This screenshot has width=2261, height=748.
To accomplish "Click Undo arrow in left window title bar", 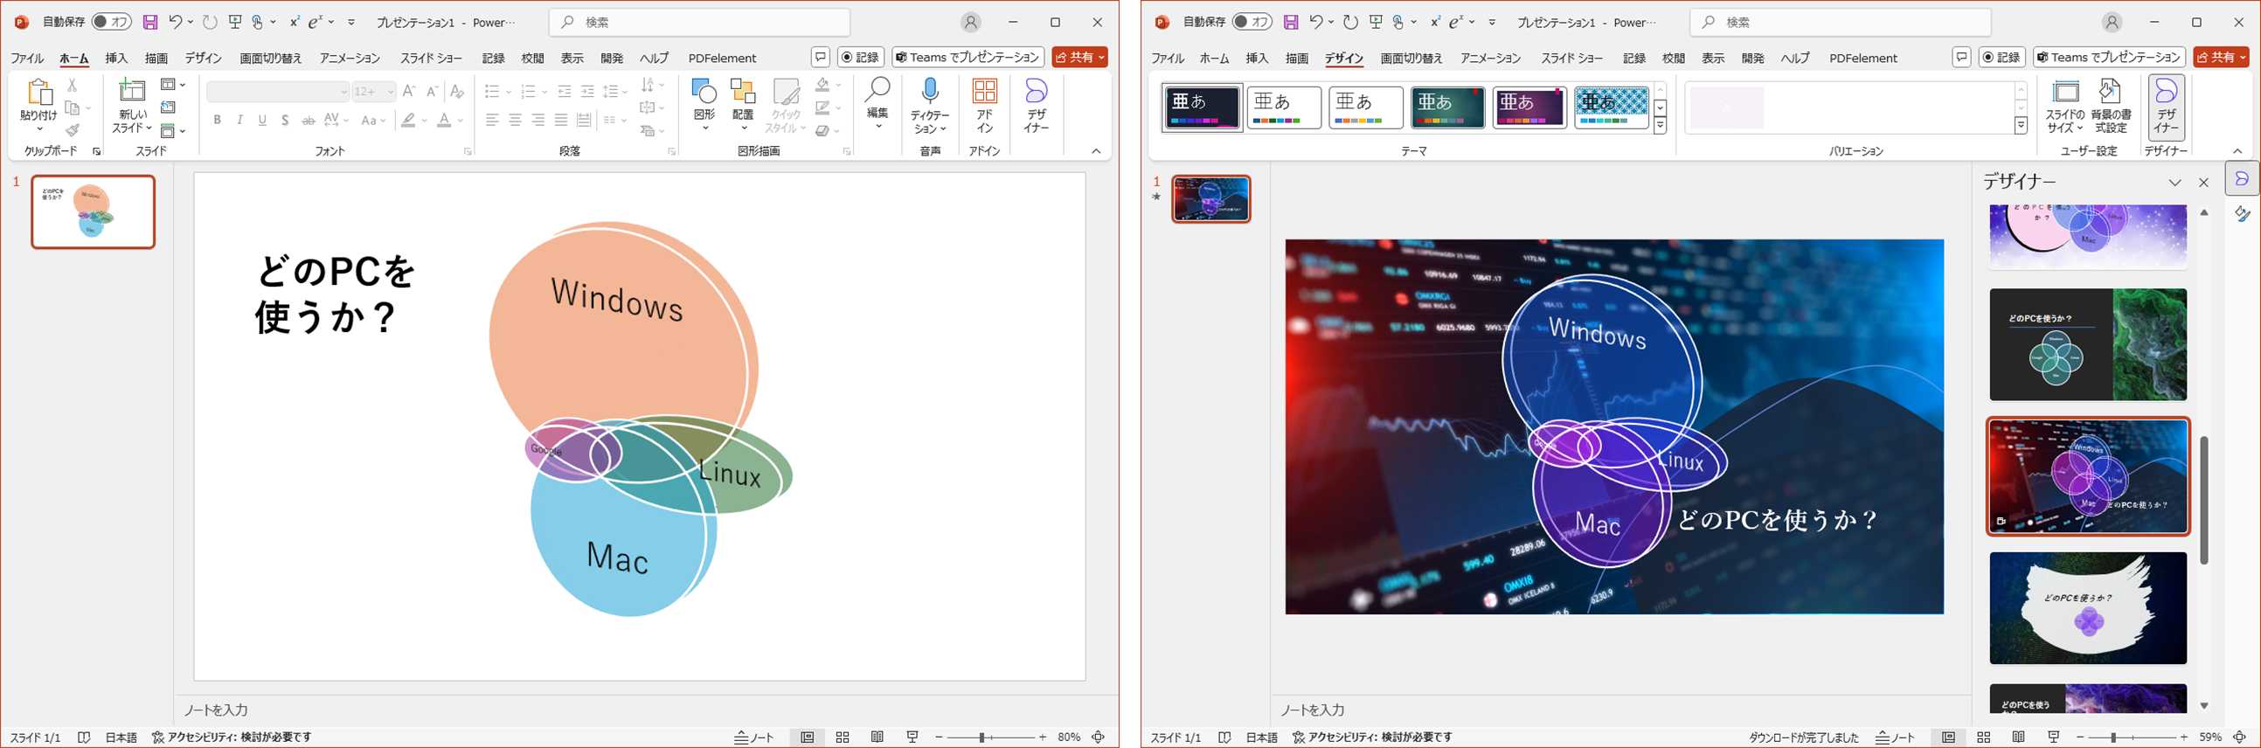I will click(176, 22).
